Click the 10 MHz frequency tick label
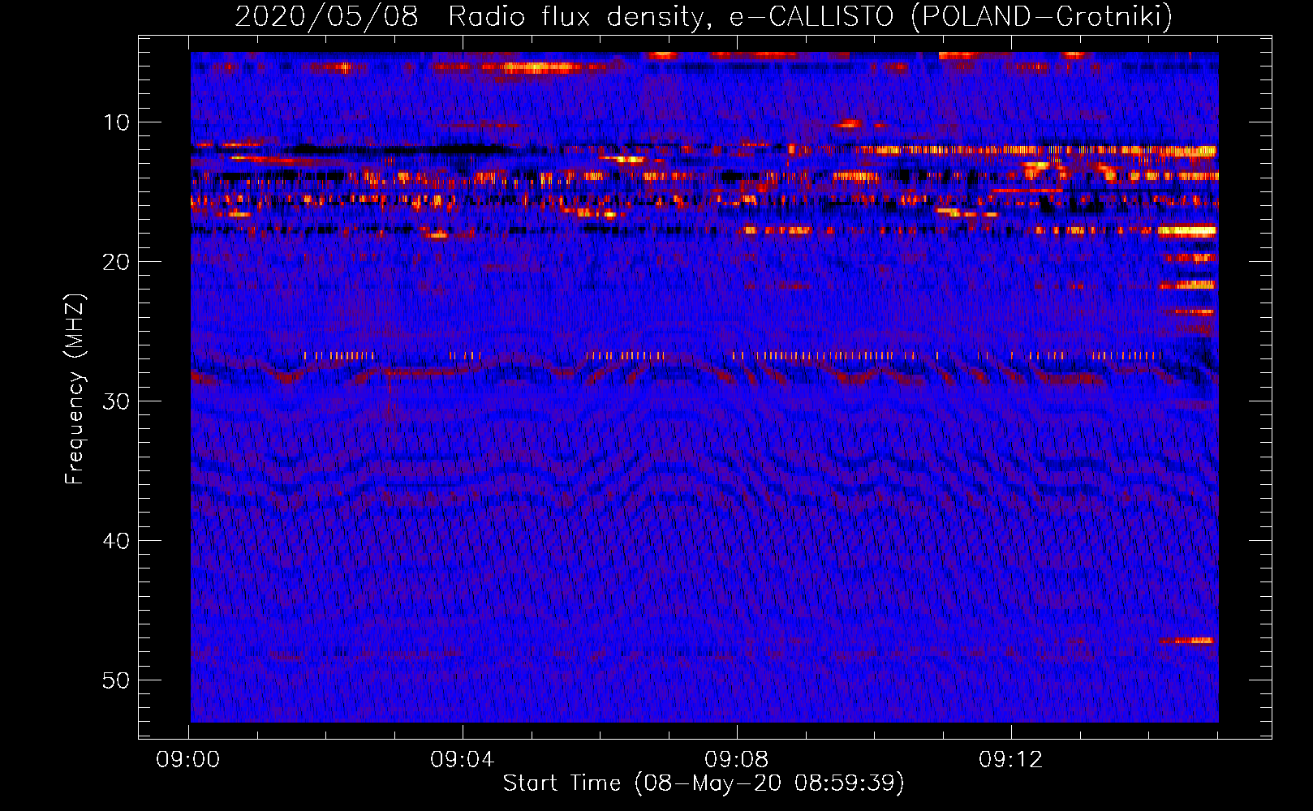Screen dimensions: 1313x811 click(x=117, y=122)
